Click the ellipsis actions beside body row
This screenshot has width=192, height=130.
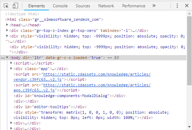(x=3, y=58)
